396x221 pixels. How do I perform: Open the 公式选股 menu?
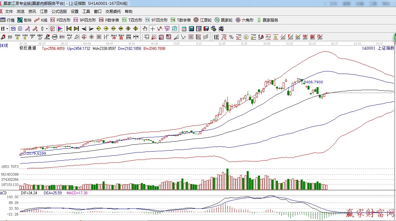click(x=59, y=12)
